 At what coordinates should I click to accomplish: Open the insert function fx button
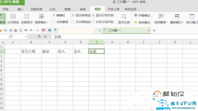click(45, 37)
